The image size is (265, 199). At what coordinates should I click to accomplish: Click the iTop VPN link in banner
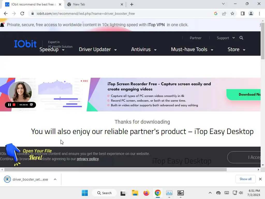click(156, 25)
